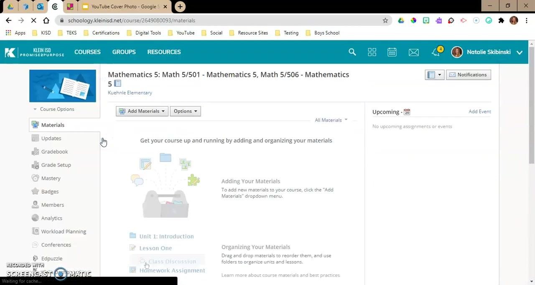
Task: Click the browser back arrow
Action: pos(8,20)
